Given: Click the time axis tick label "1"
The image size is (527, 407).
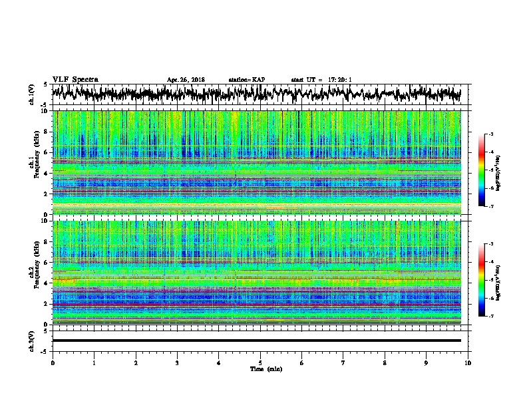Looking at the screenshot, I should point(94,363).
